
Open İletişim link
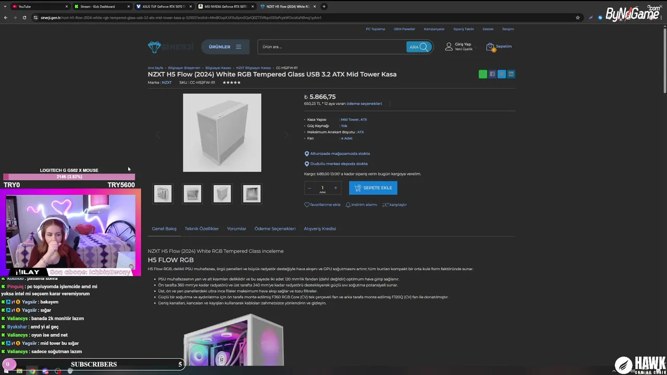tap(508, 29)
